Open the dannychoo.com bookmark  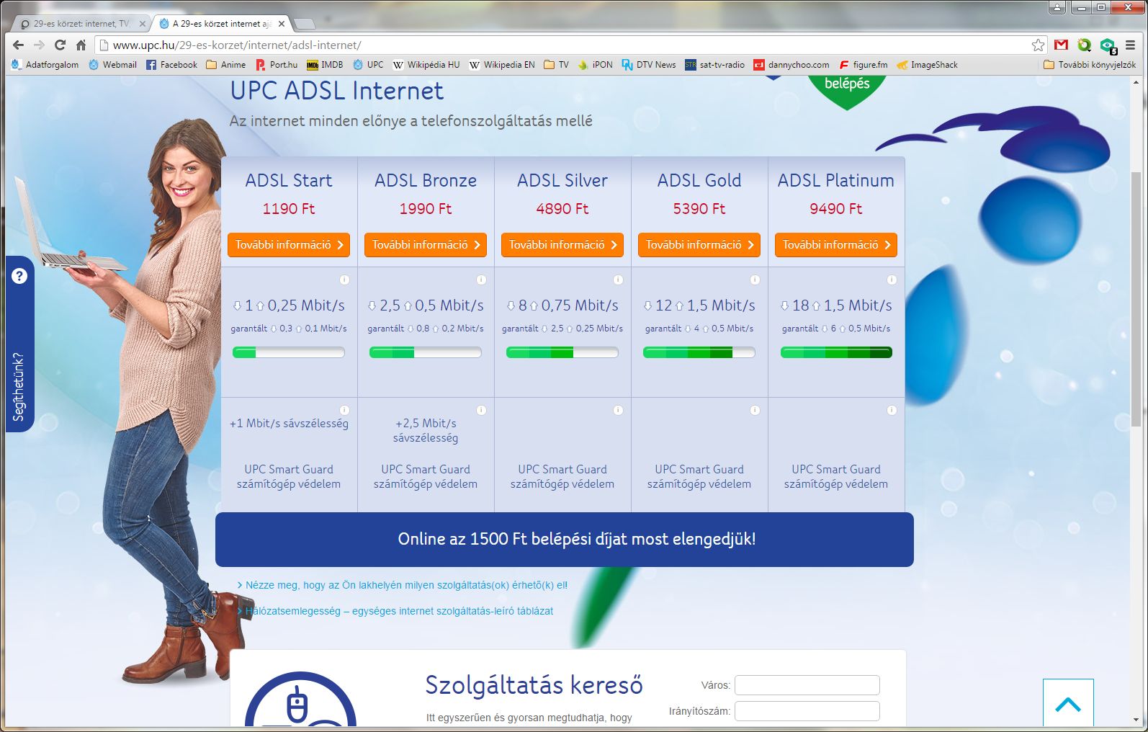(792, 65)
